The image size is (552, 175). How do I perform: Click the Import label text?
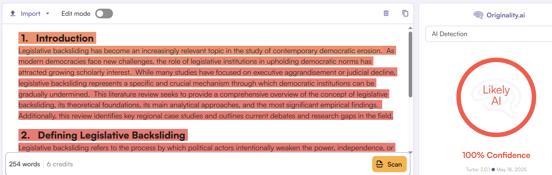(x=31, y=14)
